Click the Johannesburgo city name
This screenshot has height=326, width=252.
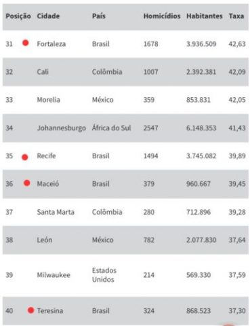click(x=62, y=128)
